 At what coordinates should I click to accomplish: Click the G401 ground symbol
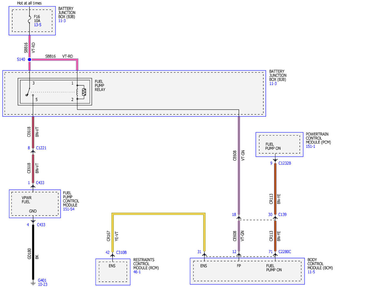click(33, 282)
